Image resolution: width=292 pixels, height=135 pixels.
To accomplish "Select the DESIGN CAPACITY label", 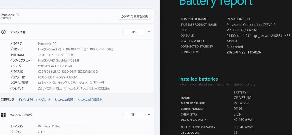I will pos(194,120).
